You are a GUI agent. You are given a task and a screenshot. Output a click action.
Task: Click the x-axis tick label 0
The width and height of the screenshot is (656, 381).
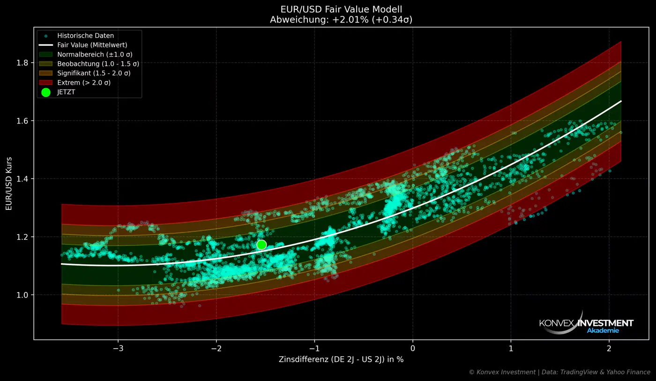coord(413,348)
